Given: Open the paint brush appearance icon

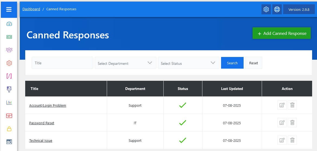Looking at the screenshot, I should coord(9,89).
